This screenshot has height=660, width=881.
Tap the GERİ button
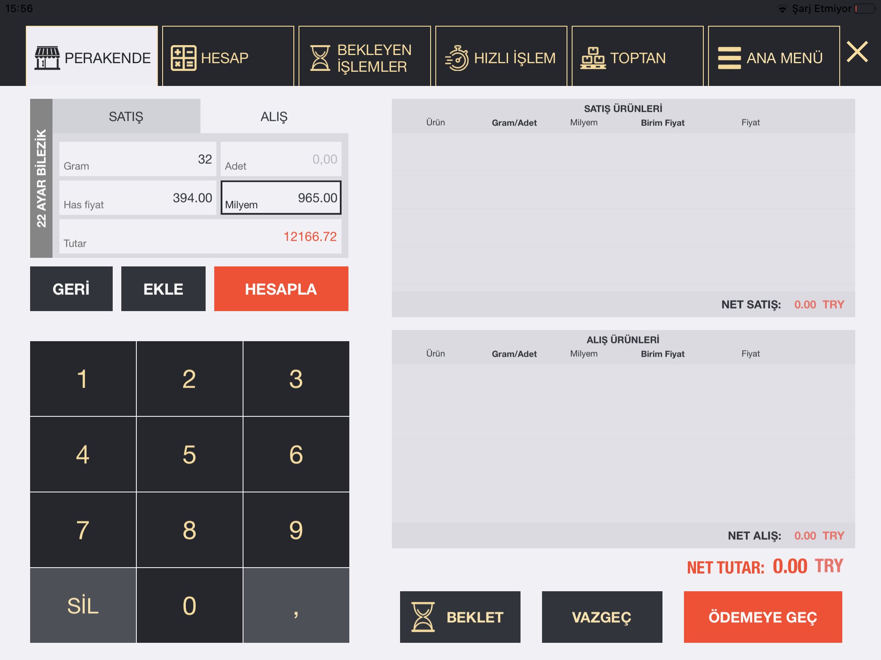tap(71, 289)
